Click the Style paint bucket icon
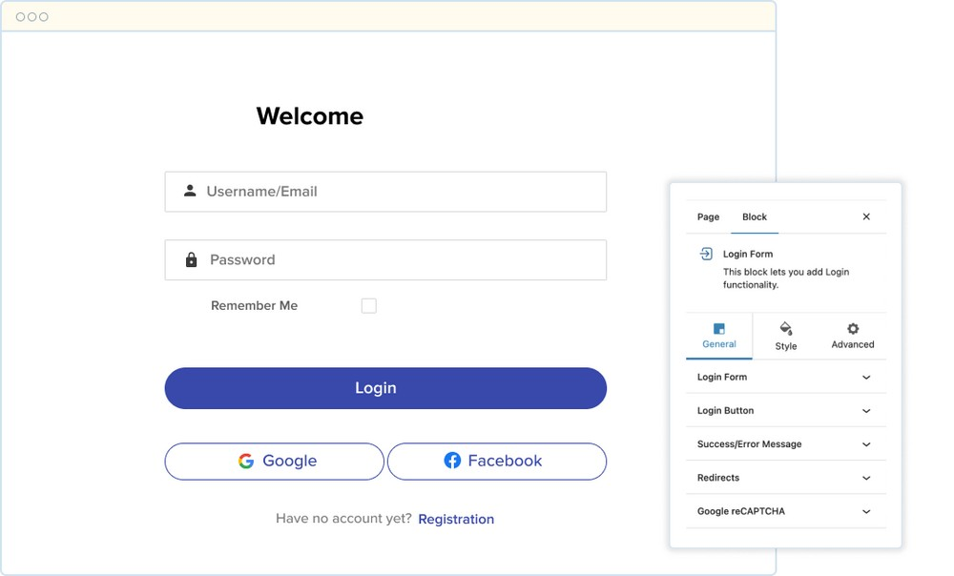 (786, 328)
